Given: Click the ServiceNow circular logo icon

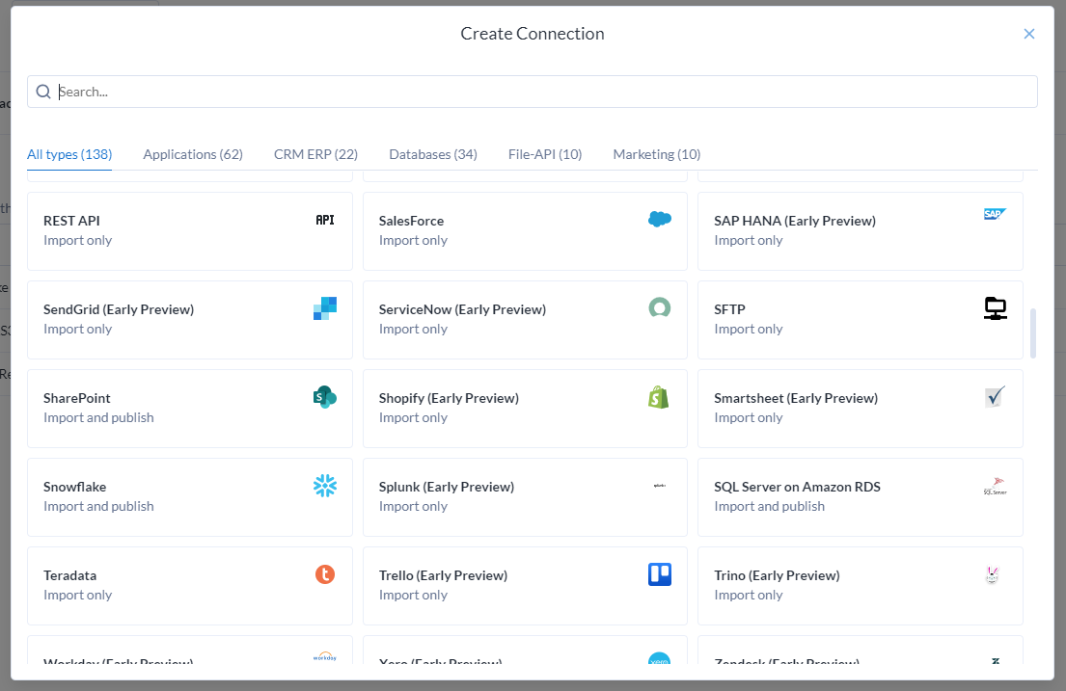Looking at the screenshot, I should click(x=659, y=307).
